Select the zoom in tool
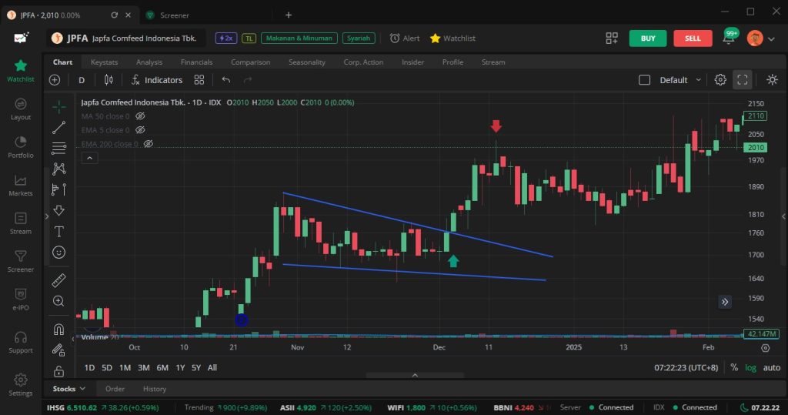Screen dimensions: 788x415 point(58,301)
